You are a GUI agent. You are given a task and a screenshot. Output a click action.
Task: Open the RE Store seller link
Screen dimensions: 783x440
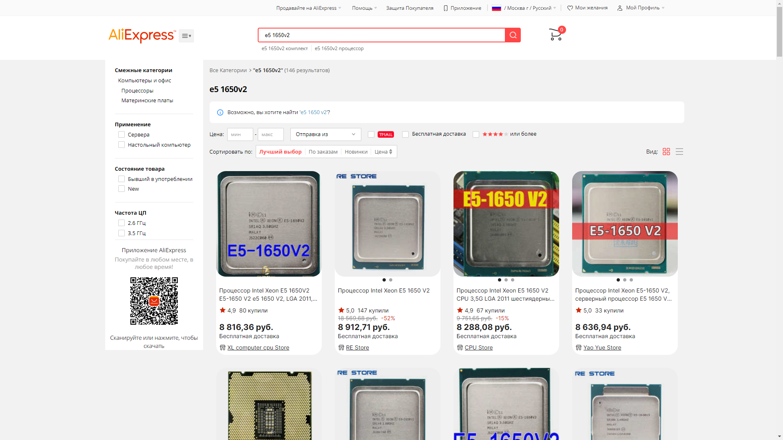coord(357,348)
